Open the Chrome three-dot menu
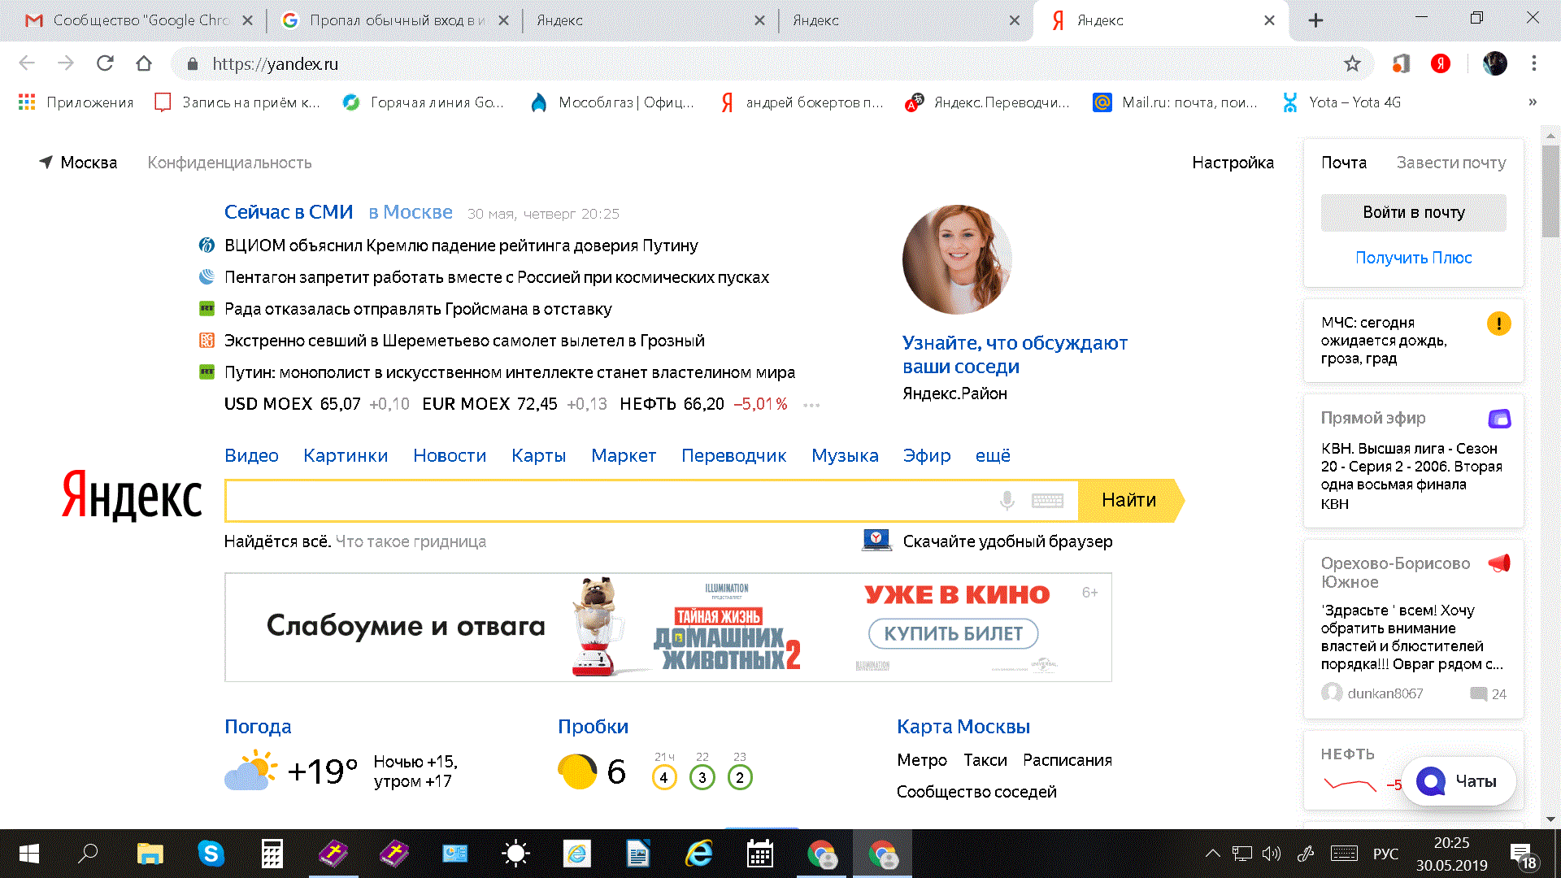 pyautogui.click(x=1533, y=63)
